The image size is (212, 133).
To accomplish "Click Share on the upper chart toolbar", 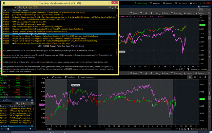I will coord(133,13).
